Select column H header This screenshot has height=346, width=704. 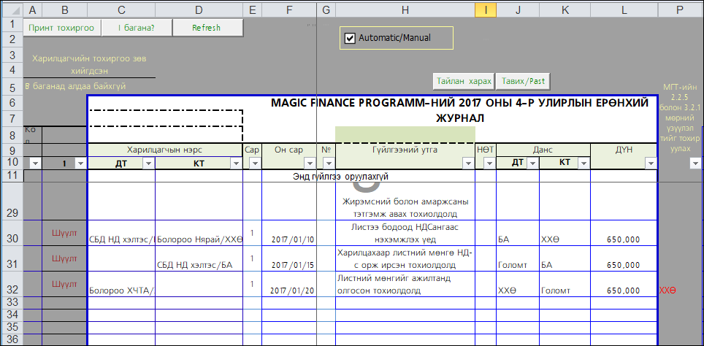pos(405,9)
